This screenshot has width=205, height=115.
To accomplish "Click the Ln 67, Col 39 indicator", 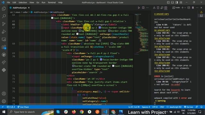I will pyautogui.click(x=134, y=107).
